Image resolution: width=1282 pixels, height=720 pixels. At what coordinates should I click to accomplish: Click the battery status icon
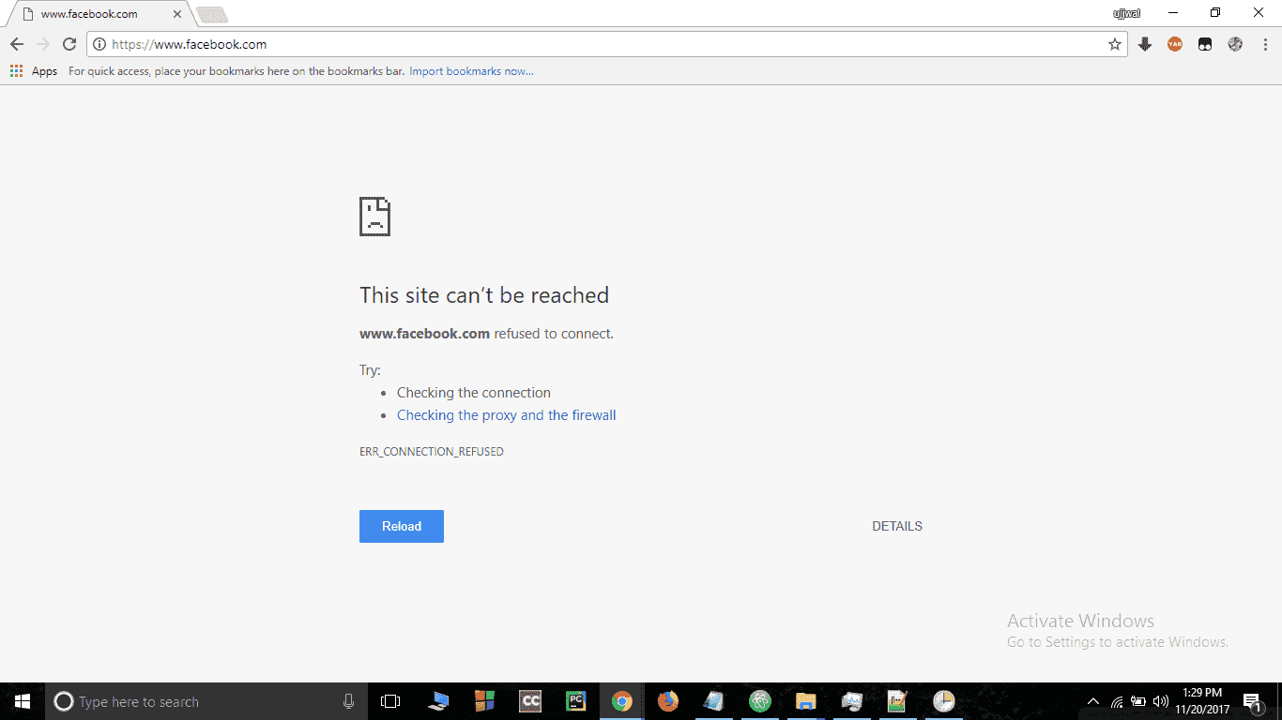[1138, 701]
